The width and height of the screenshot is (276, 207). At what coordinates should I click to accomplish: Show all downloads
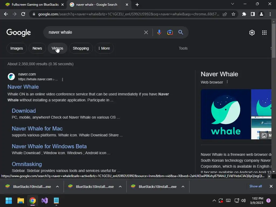click(x=256, y=186)
